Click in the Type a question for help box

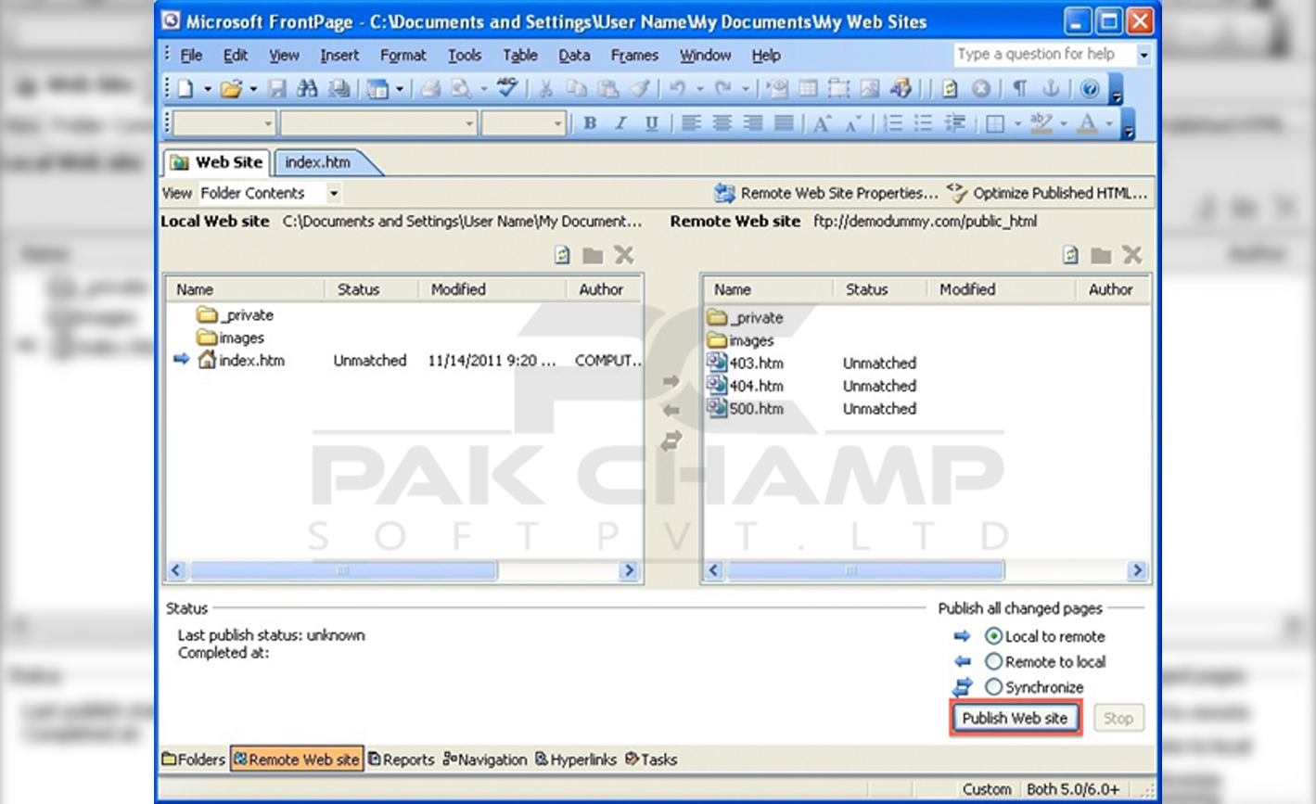1043,55
